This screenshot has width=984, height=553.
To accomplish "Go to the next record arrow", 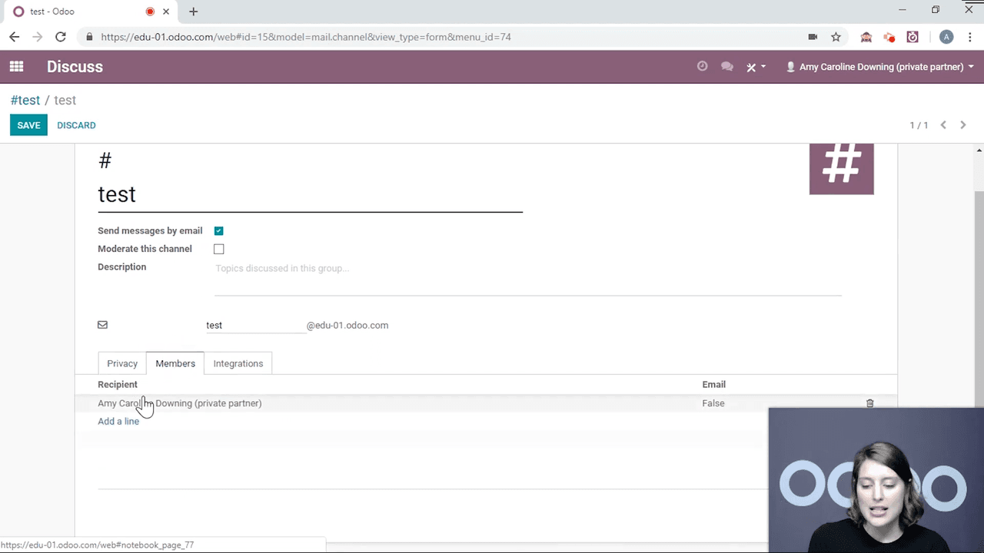I will (x=962, y=125).
